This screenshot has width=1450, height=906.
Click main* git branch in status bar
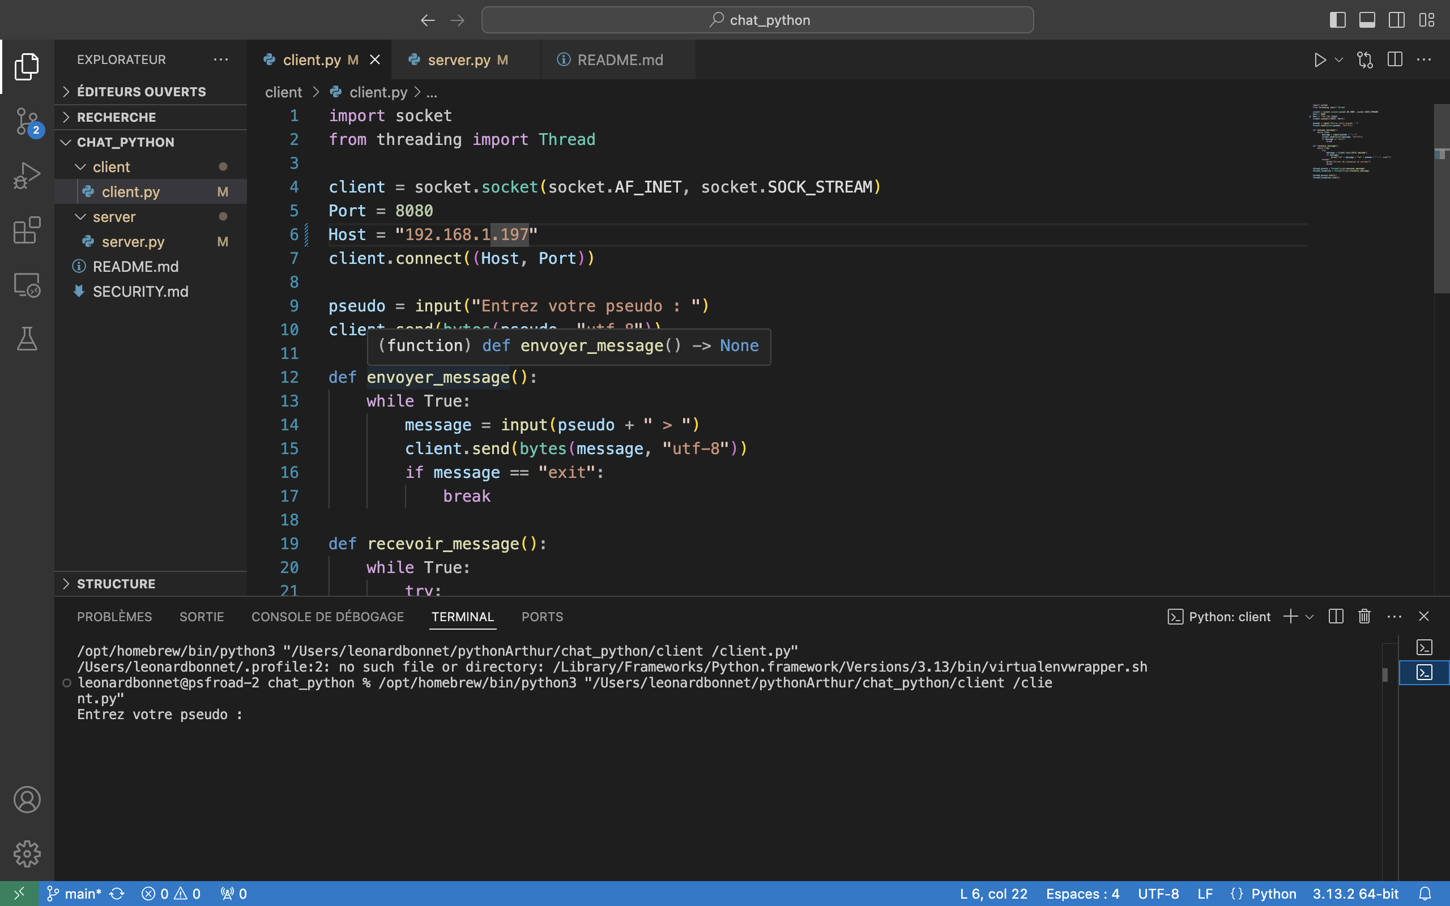pos(74,894)
